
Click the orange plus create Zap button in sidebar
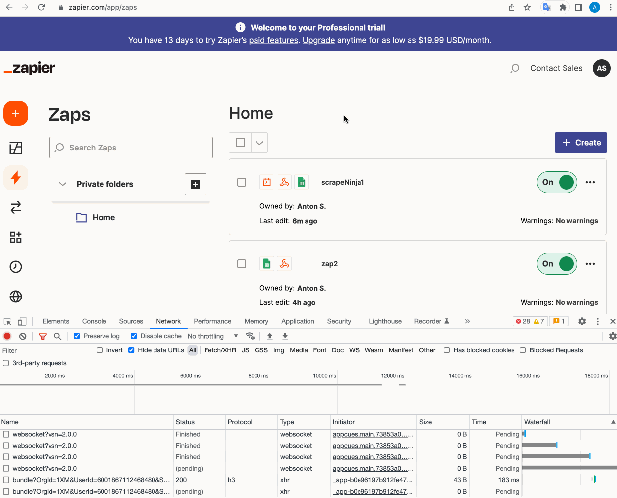coord(16,113)
